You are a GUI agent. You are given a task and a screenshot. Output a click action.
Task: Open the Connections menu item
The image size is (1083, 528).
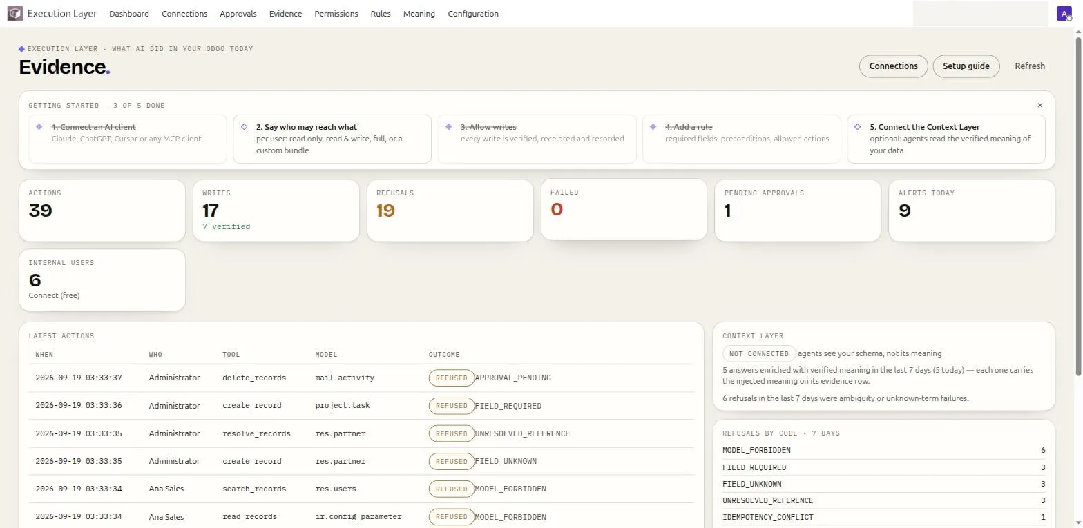pos(184,14)
